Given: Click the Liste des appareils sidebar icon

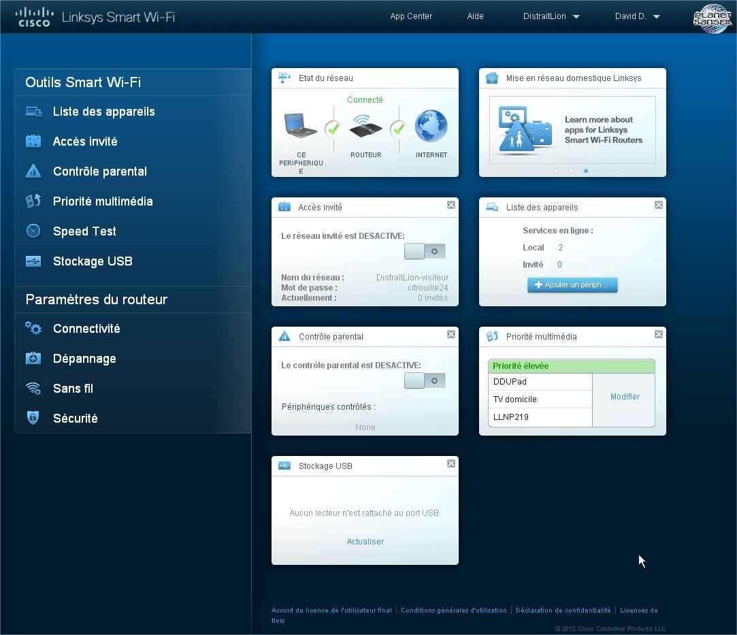Looking at the screenshot, I should click(33, 112).
